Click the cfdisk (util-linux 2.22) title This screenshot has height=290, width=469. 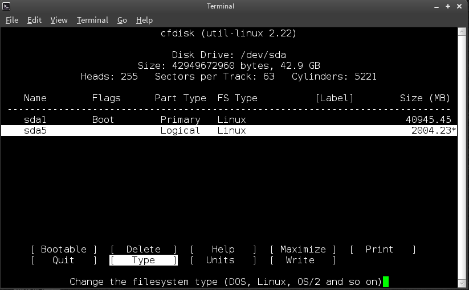229,33
